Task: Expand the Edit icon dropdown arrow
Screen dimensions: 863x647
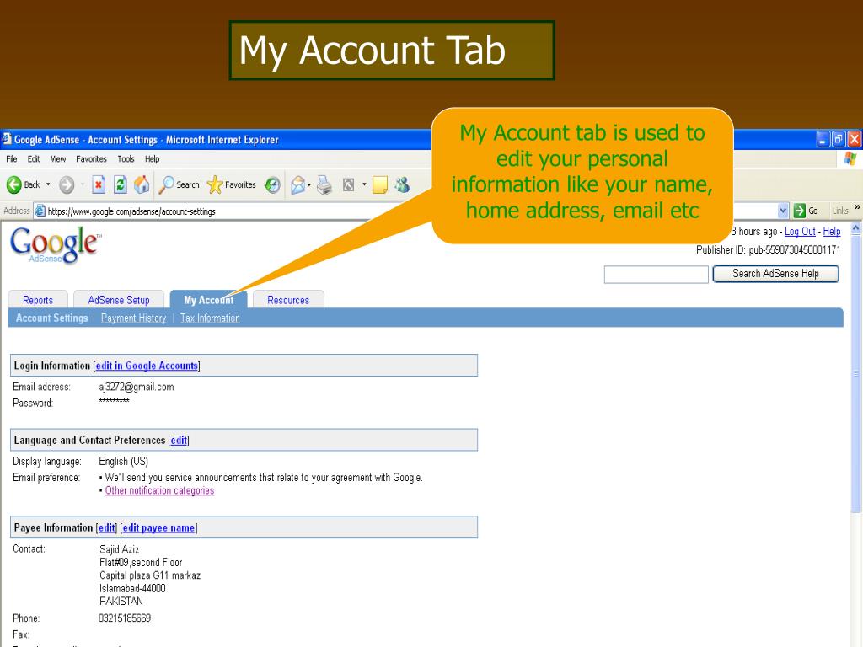Action: pyautogui.click(x=364, y=184)
